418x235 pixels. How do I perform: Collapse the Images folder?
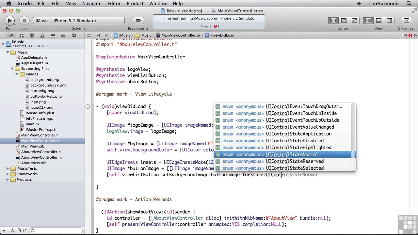(17, 74)
